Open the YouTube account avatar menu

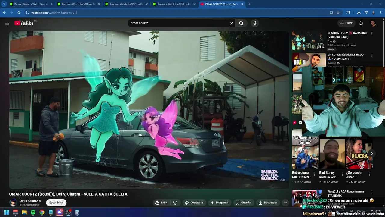(x=373, y=23)
